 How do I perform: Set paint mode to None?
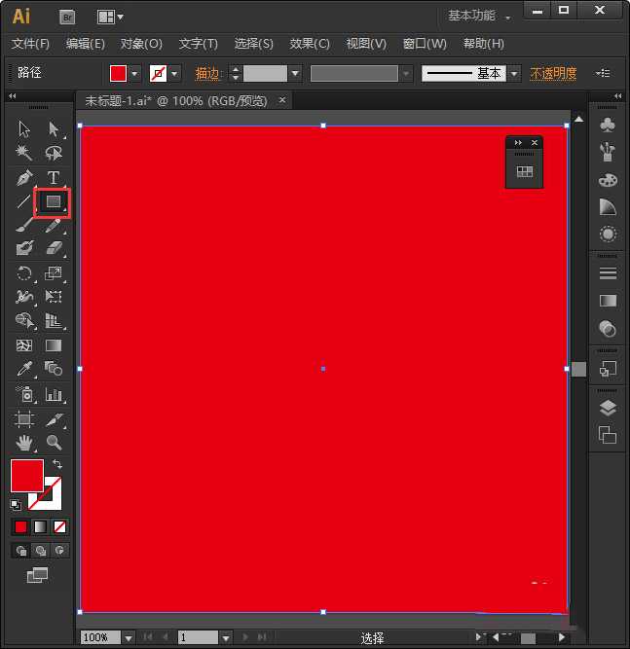click(x=59, y=526)
